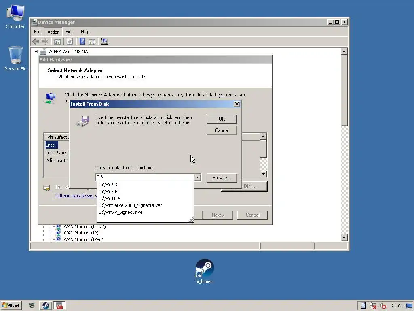This screenshot has height=311, width=414.
Task: Open Tell me why driver signing link
Action: [x=76, y=196]
